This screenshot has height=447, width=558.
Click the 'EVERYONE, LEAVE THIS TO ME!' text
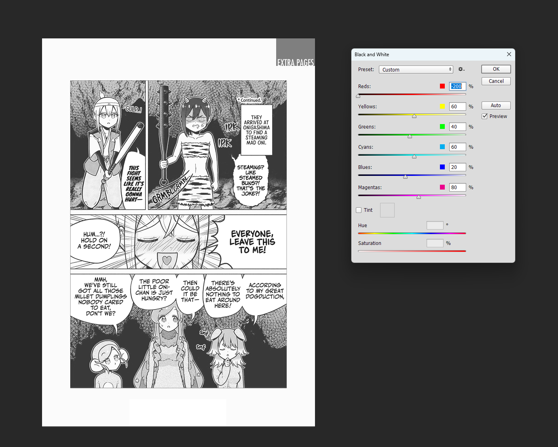252,242
